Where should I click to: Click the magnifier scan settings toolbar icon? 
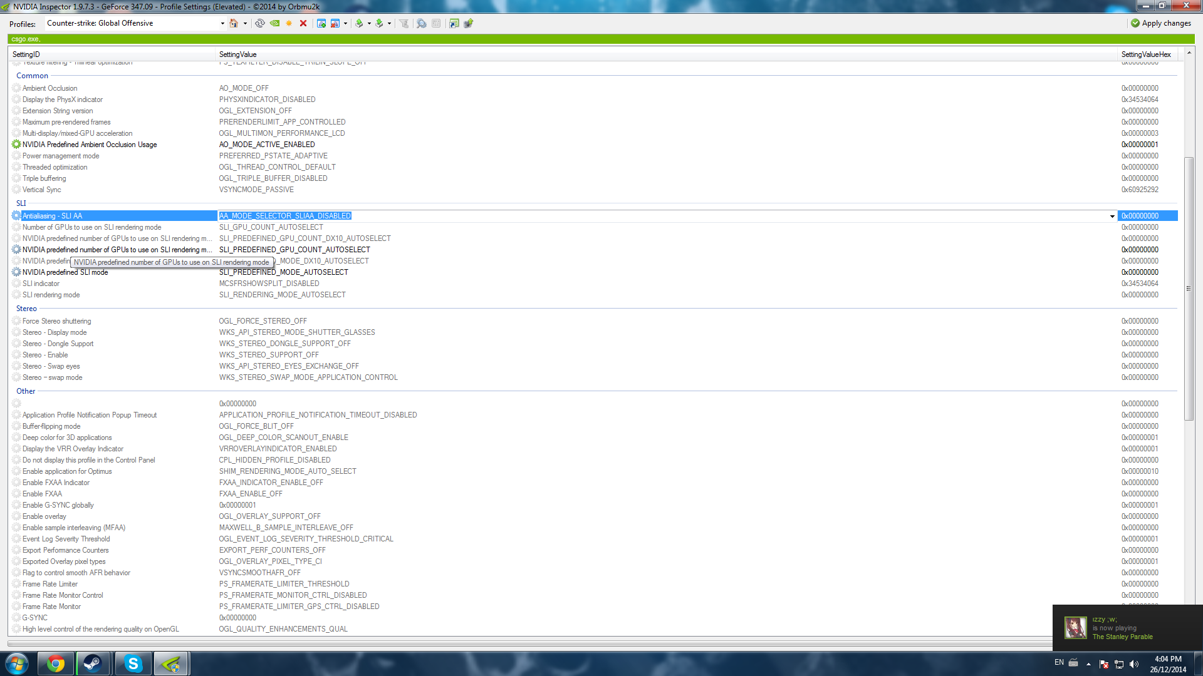pos(422,23)
